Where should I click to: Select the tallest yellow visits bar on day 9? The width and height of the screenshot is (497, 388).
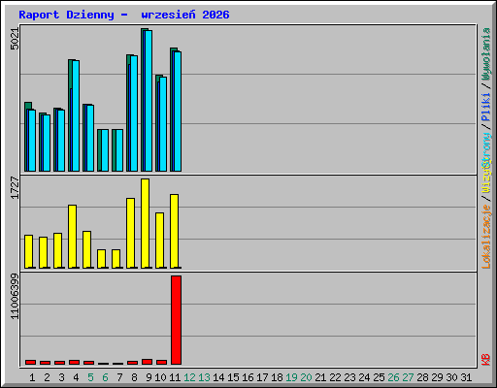coord(146,223)
